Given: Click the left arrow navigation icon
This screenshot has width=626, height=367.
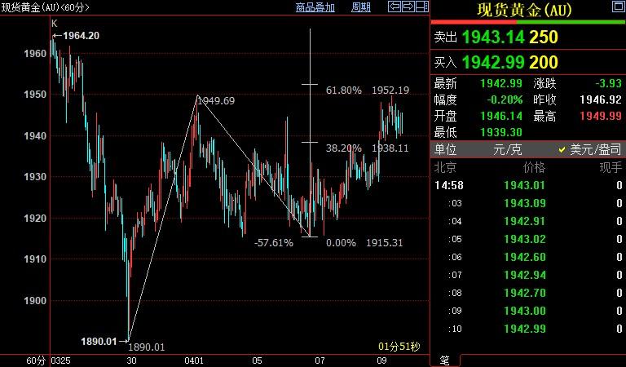Looking at the screenshot, I should (393, 7).
